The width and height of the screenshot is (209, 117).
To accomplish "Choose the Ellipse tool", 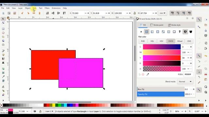I will point(3,33).
